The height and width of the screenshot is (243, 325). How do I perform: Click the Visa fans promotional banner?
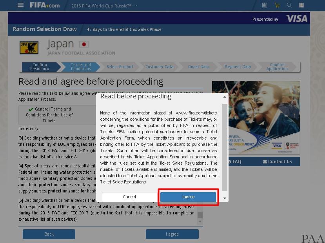[256, 118]
